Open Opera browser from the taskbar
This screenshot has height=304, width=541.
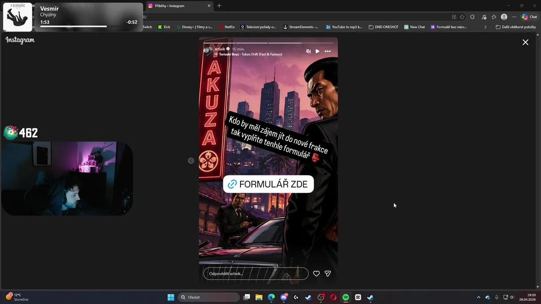(333, 297)
